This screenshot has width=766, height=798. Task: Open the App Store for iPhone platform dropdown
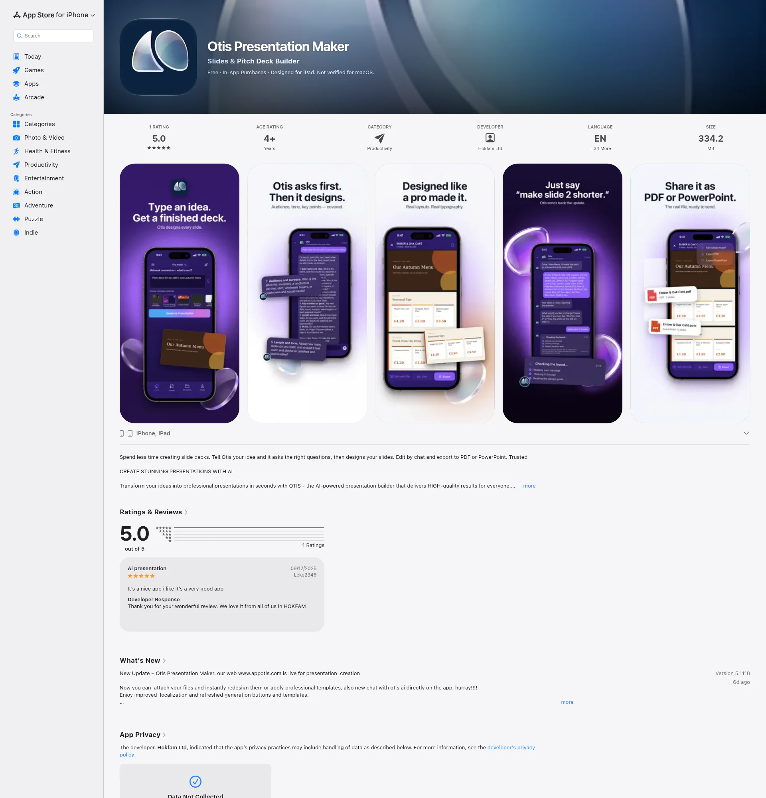54,15
